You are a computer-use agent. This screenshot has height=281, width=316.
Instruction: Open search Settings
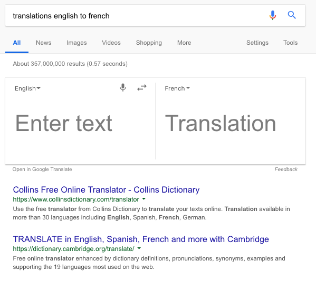tap(257, 43)
